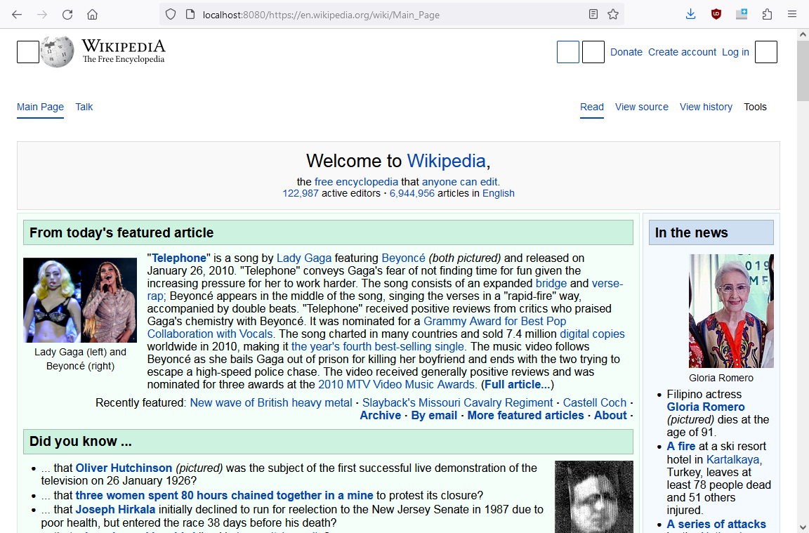
Task: Click the address bar URL field
Action: coord(392,15)
